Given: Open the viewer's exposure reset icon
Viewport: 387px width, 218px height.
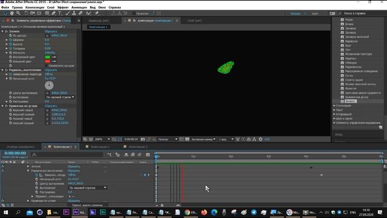Looking at the screenshot, I should (261, 139).
